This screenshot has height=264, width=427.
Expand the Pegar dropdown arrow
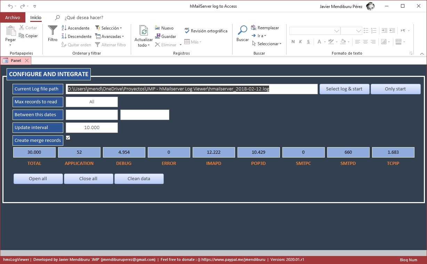click(x=10, y=45)
